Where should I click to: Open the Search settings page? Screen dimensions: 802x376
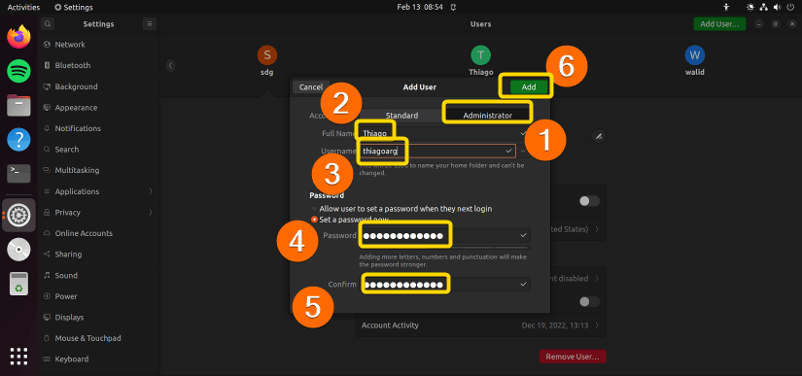(99, 150)
